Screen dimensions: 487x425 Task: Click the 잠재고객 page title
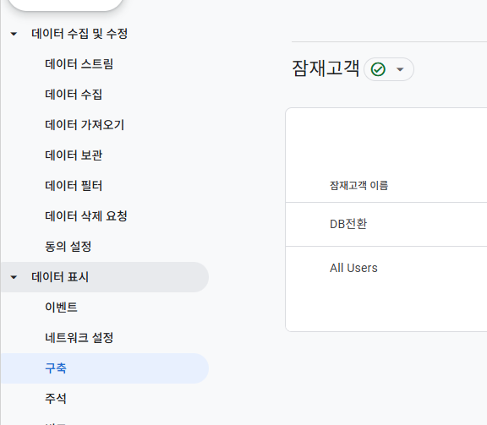(x=326, y=68)
